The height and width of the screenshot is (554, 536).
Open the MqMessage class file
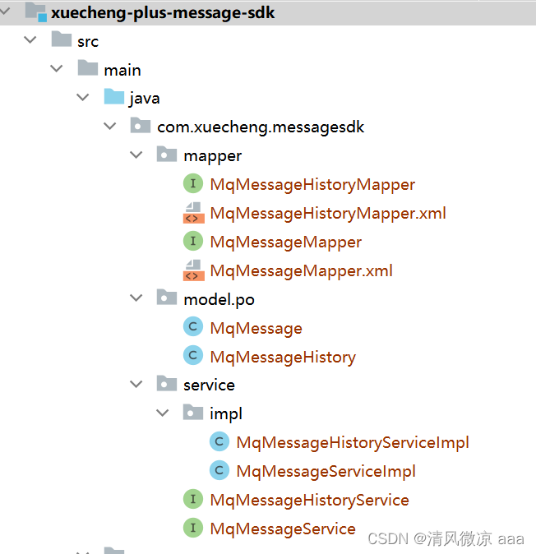256,329
